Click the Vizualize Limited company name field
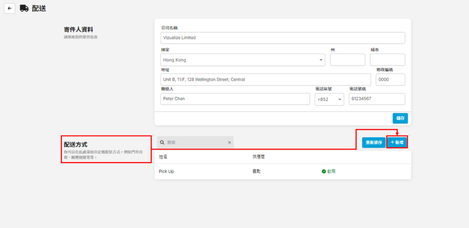 (283, 38)
